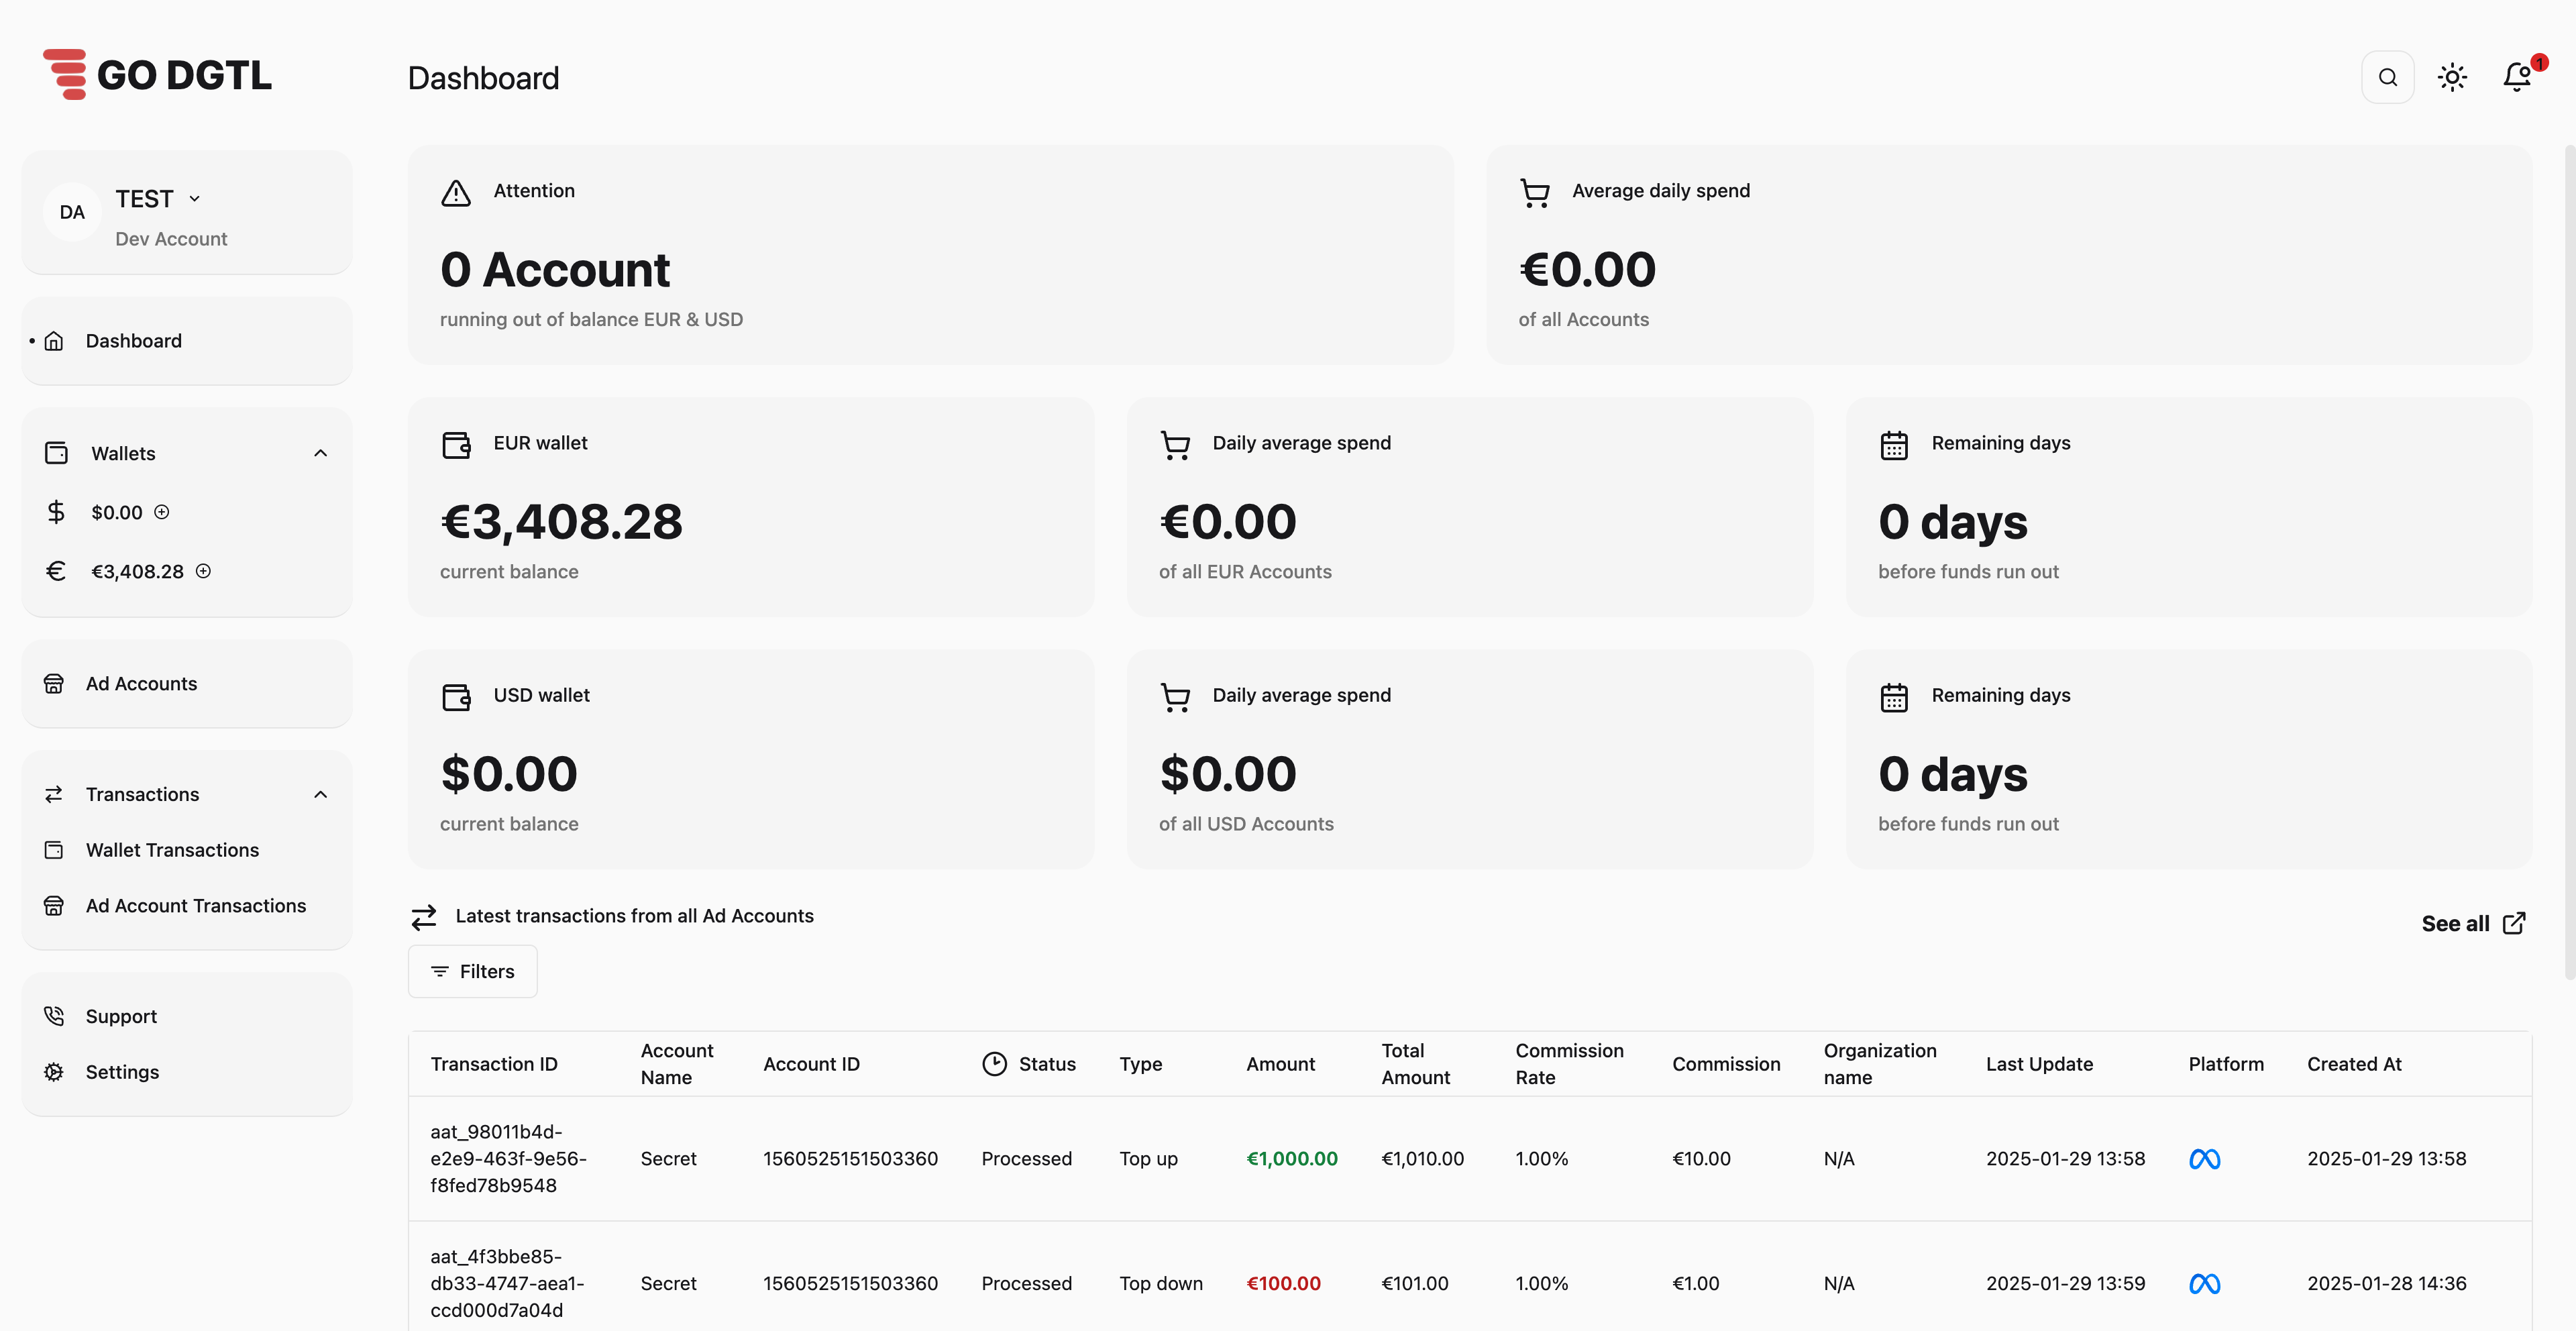The height and width of the screenshot is (1331, 2576).
Task: Click the add funds icon next to €3,408.28
Action: (x=204, y=571)
